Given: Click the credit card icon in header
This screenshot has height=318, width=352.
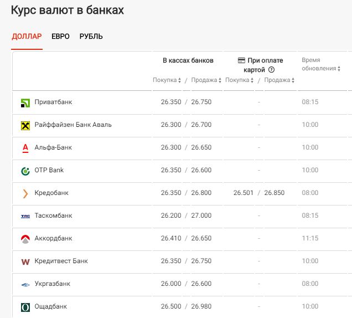Looking at the screenshot, I should (241, 60).
